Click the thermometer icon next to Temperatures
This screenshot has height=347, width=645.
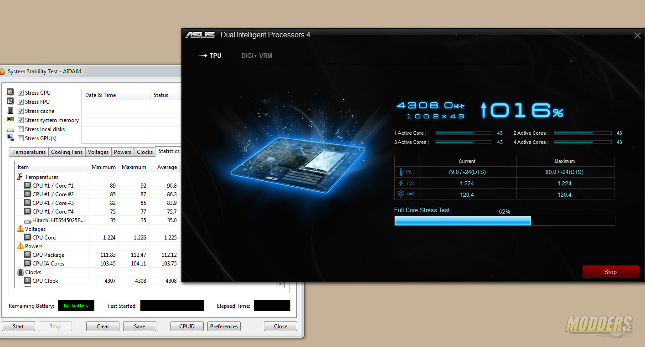tap(20, 177)
